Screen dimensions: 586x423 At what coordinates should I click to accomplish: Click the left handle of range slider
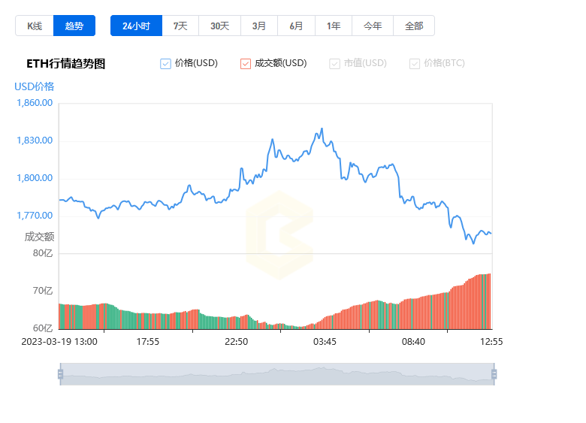[x=60, y=373]
